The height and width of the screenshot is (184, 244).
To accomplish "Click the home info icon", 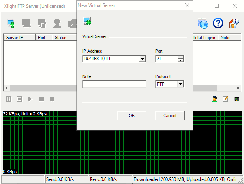I will coord(234,23).
